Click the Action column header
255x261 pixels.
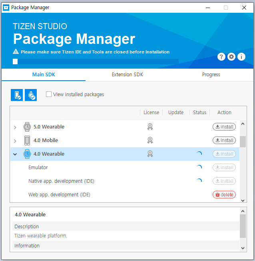(x=224, y=113)
